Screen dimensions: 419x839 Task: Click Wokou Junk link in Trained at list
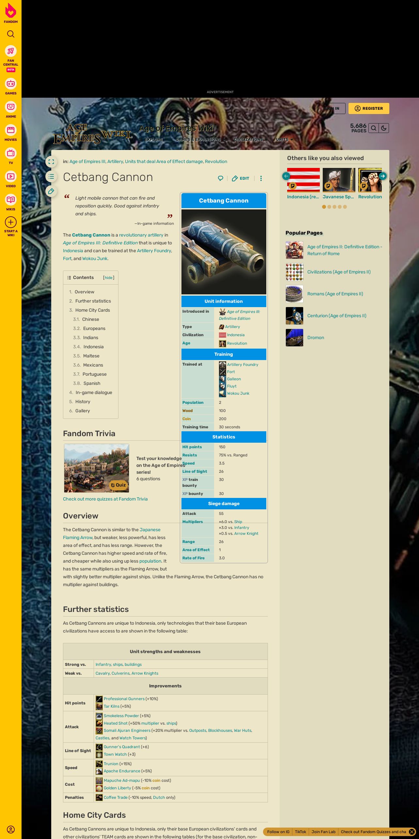[238, 393]
